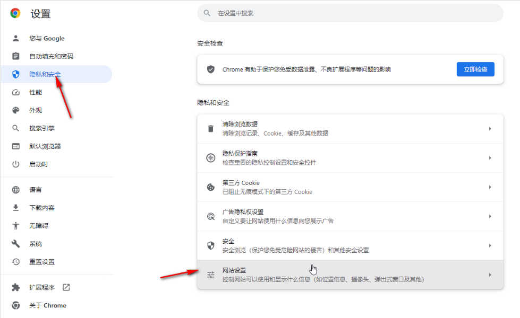Click the Chrome icon for 关于 Chrome
This screenshot has height=318, width=520.
pyautogui.click(x=15, y=305)
